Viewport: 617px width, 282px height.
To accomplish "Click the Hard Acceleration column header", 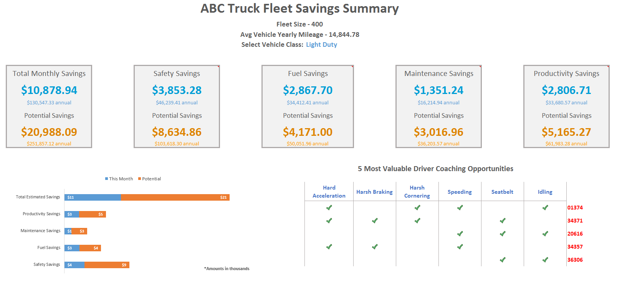I will click(329, 191).
